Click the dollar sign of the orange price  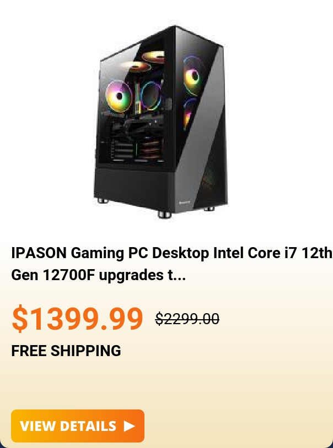pyautogui.click(x=20, y=318)
